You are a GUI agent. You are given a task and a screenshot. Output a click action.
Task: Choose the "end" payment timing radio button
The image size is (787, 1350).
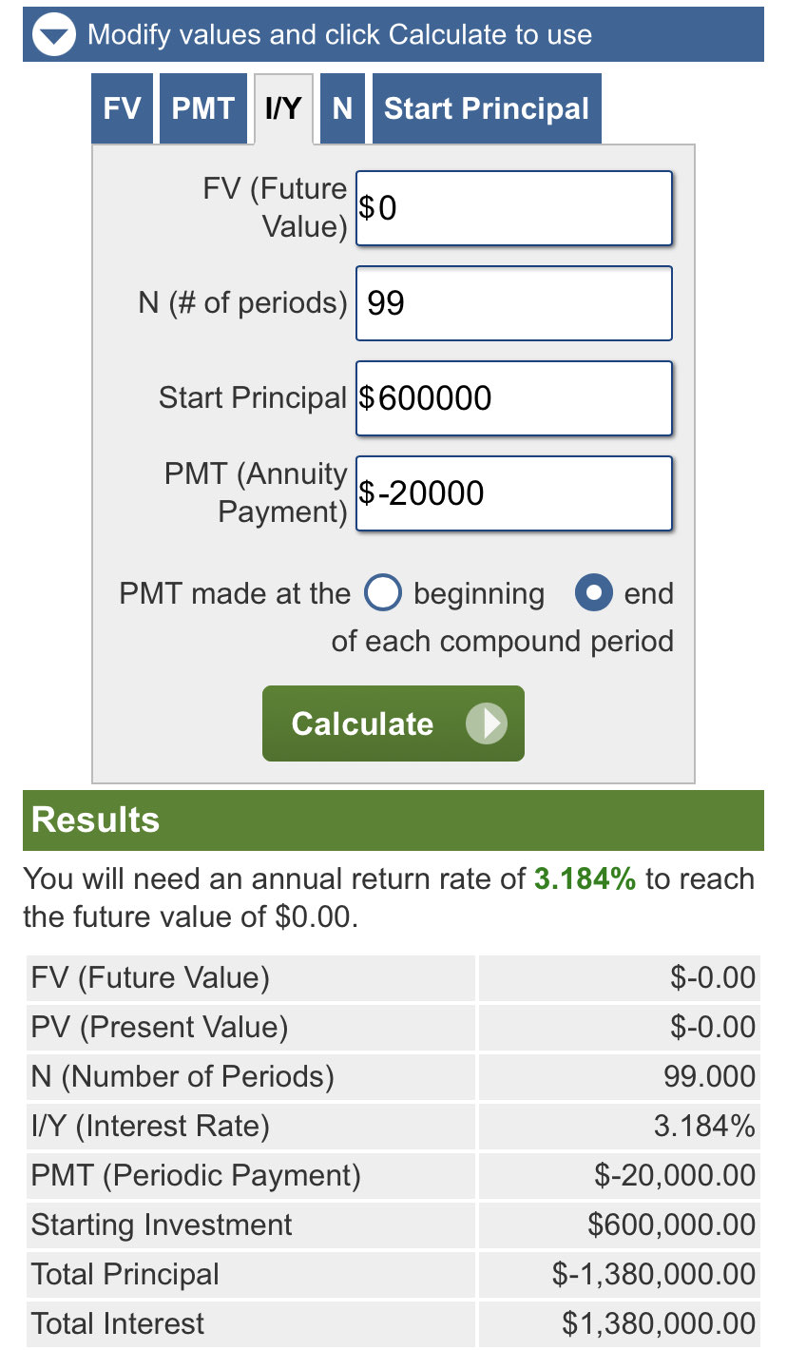(592, 593)
